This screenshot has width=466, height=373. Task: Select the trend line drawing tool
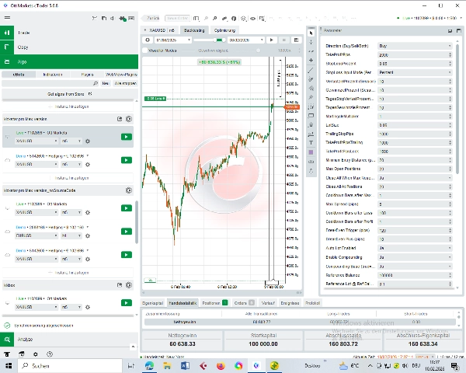coord(311,70)
